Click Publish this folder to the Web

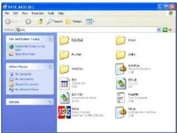[x=30, y=48]
